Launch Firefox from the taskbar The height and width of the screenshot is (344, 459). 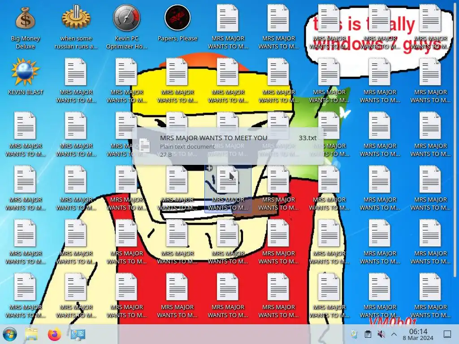coord(54,334)
